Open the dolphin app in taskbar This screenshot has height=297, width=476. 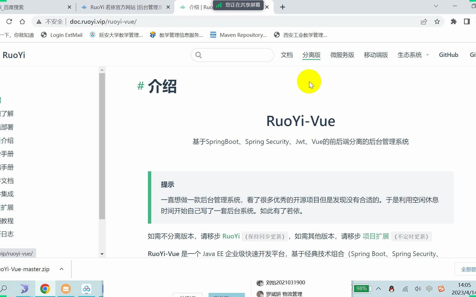click(x=25, y=289)
